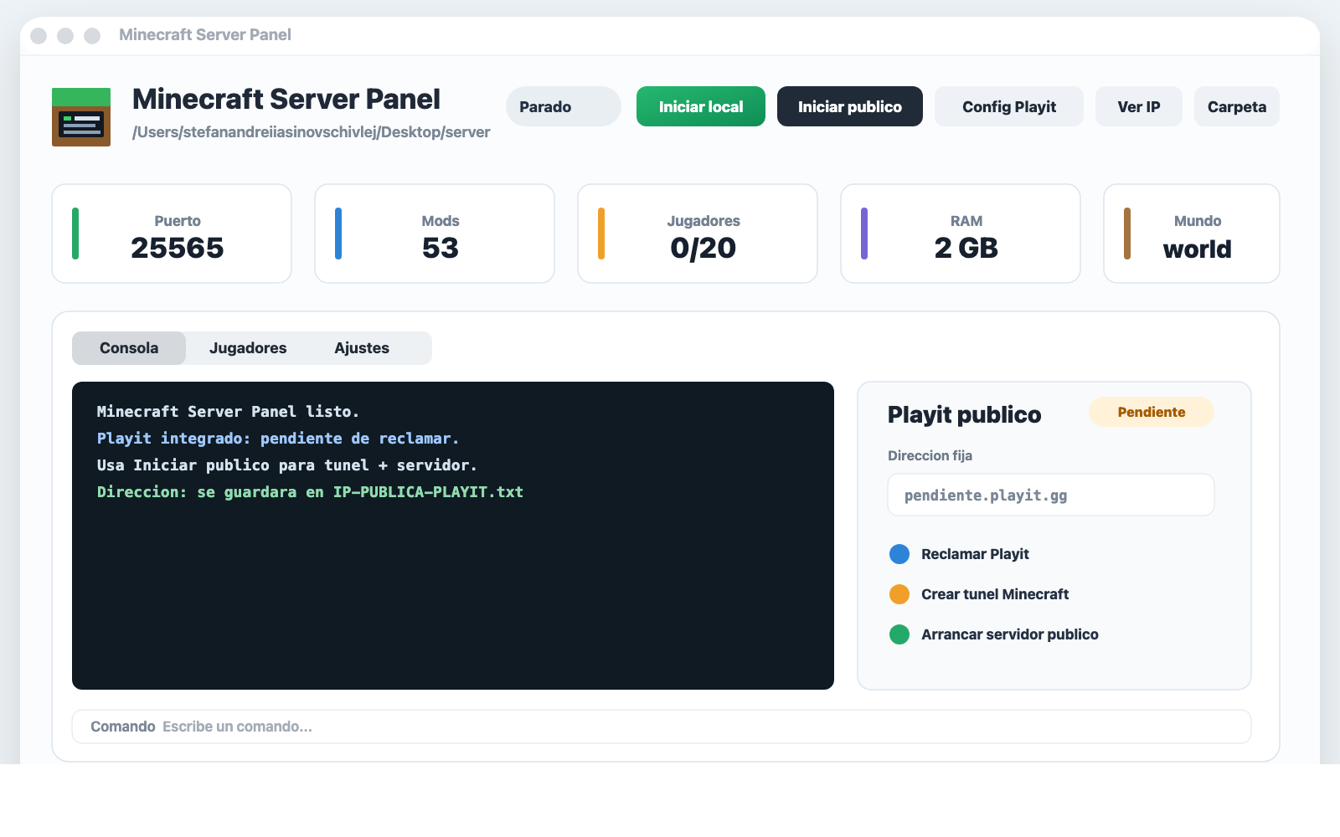Select the RAM 2 GB stat card
Viewport: 1340px width, 837px height.
click(x=961, y=234)
